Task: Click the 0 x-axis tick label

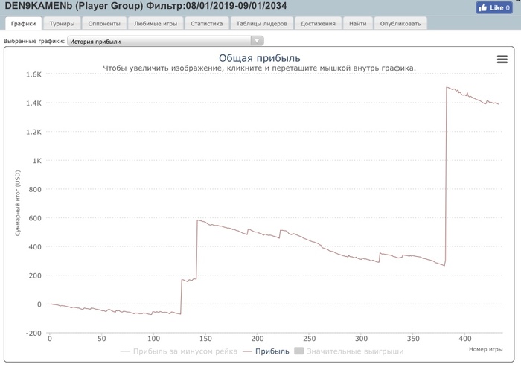Action: [50, 339]
